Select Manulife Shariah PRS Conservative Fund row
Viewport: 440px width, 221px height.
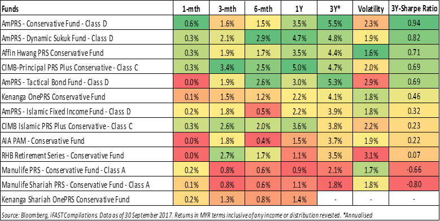[220, 184]
